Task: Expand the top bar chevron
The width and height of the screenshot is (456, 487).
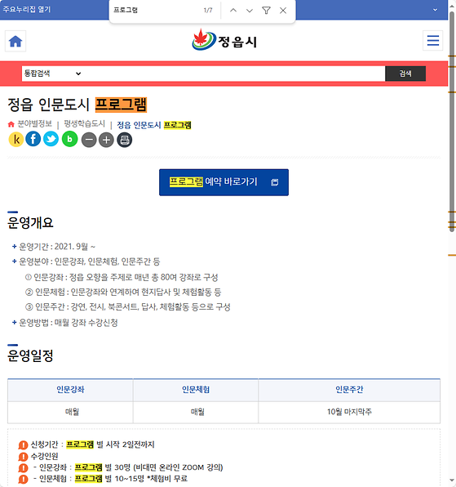Action: point(436,10)
